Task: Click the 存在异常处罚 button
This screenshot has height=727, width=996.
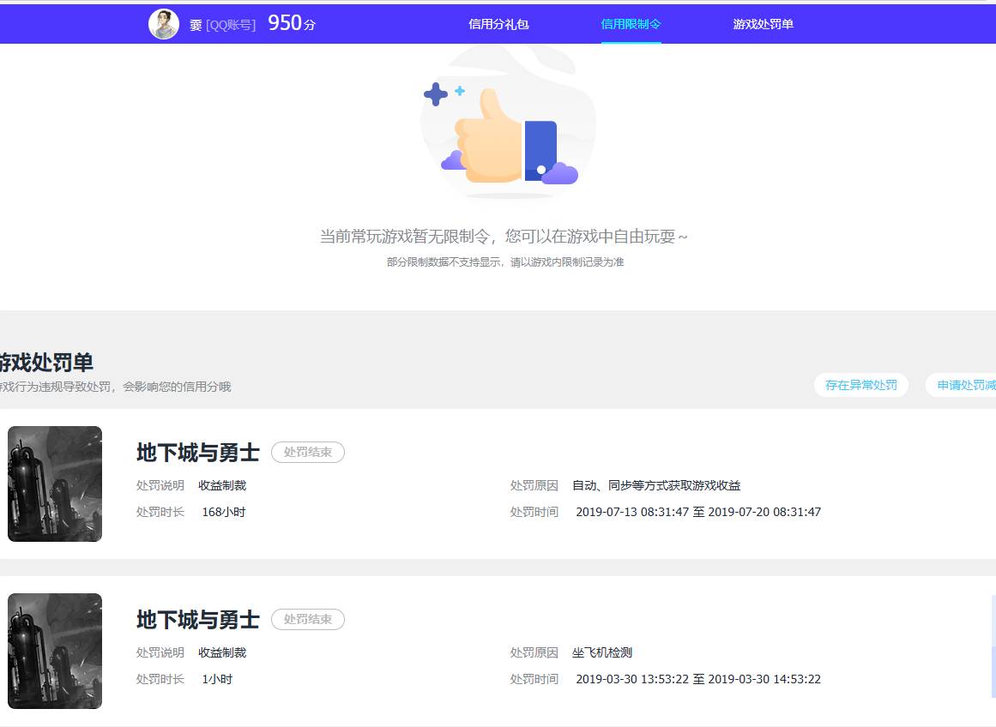Action: 860,385
